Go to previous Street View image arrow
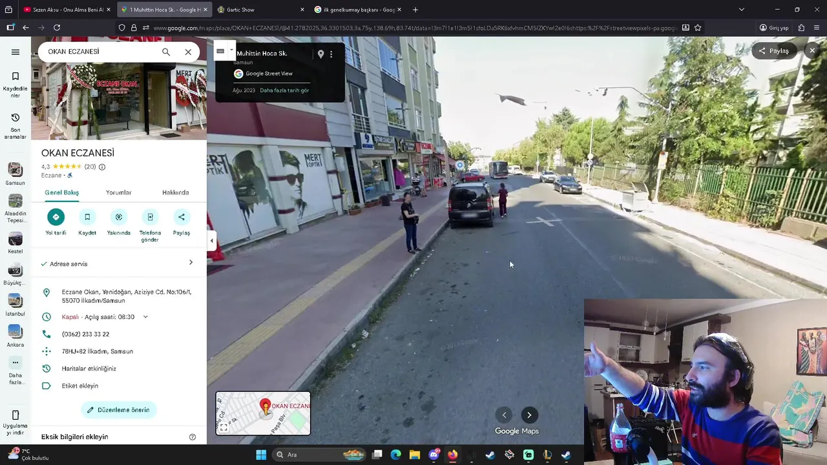The width and height of the screenshot is (827, 465). [x=504, y=415]
